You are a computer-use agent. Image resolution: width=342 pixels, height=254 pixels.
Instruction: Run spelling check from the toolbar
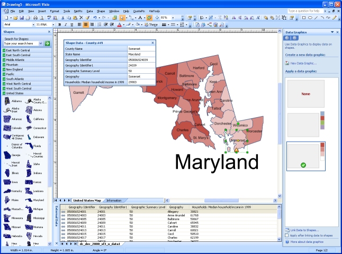[x=49, y=18]
